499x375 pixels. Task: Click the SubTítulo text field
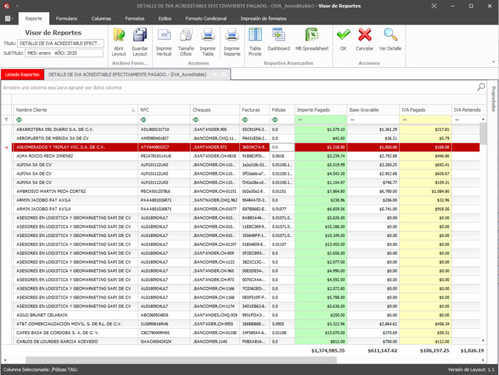coord(64,53)
